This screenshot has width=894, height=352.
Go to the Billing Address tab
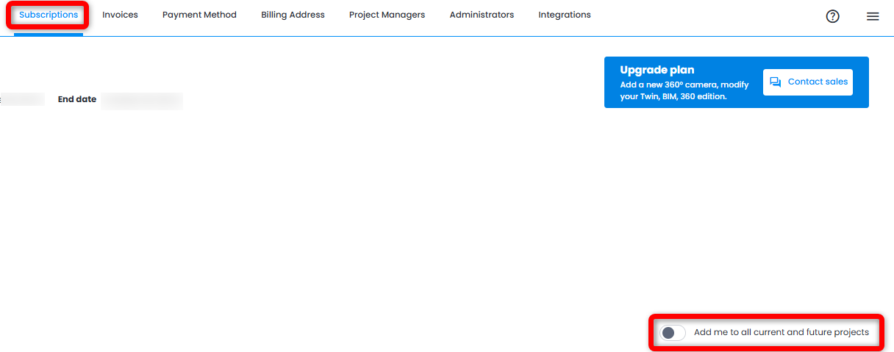coord(293,15)
